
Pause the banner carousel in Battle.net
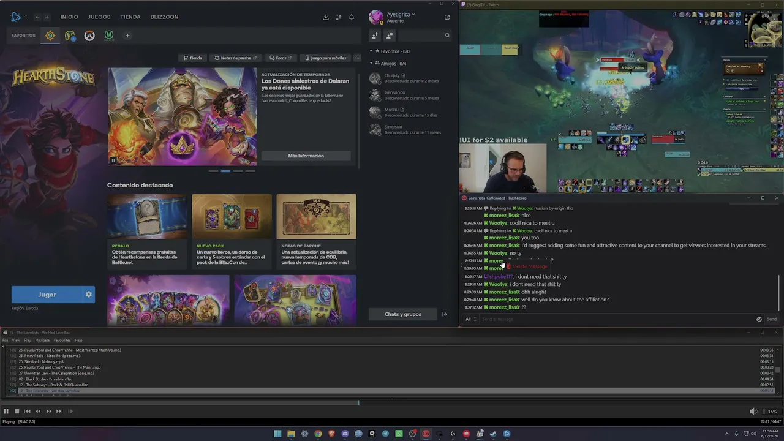113,160
